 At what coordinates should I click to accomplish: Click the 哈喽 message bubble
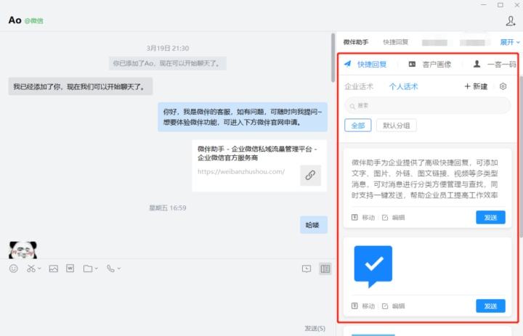click(x=314, y=225)
